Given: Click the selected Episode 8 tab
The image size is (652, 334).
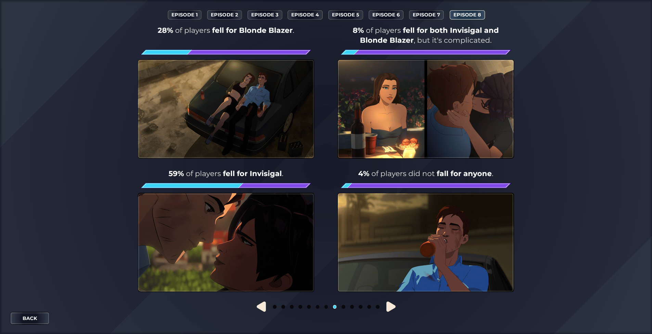Looking at the screenshot, I should click(467, 15).
